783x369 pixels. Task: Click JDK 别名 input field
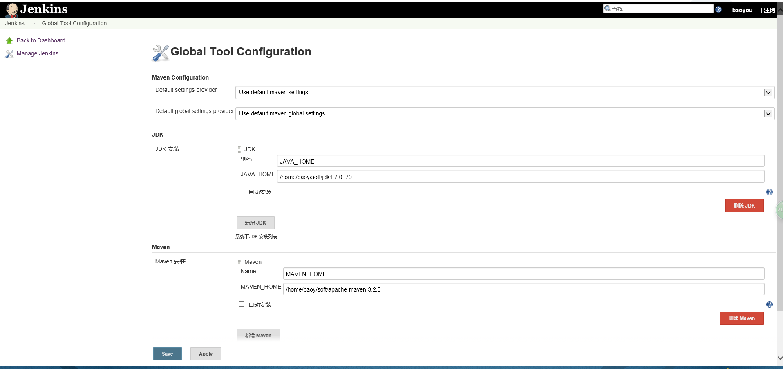pyautogui.click(x=521, y=161)
